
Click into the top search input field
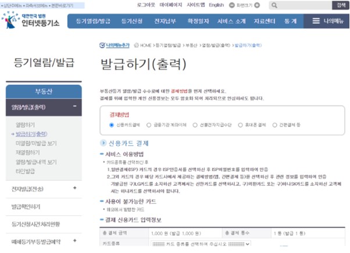[302, 5]
